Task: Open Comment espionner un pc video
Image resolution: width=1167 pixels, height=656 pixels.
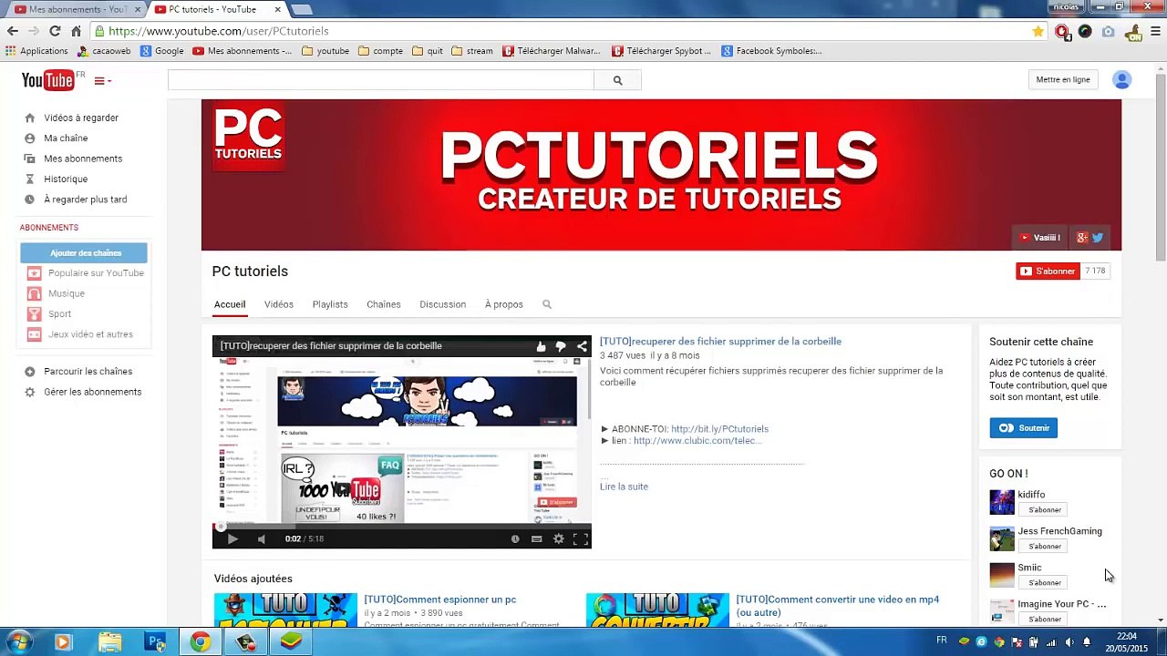Action: click(x=440, y=600)
